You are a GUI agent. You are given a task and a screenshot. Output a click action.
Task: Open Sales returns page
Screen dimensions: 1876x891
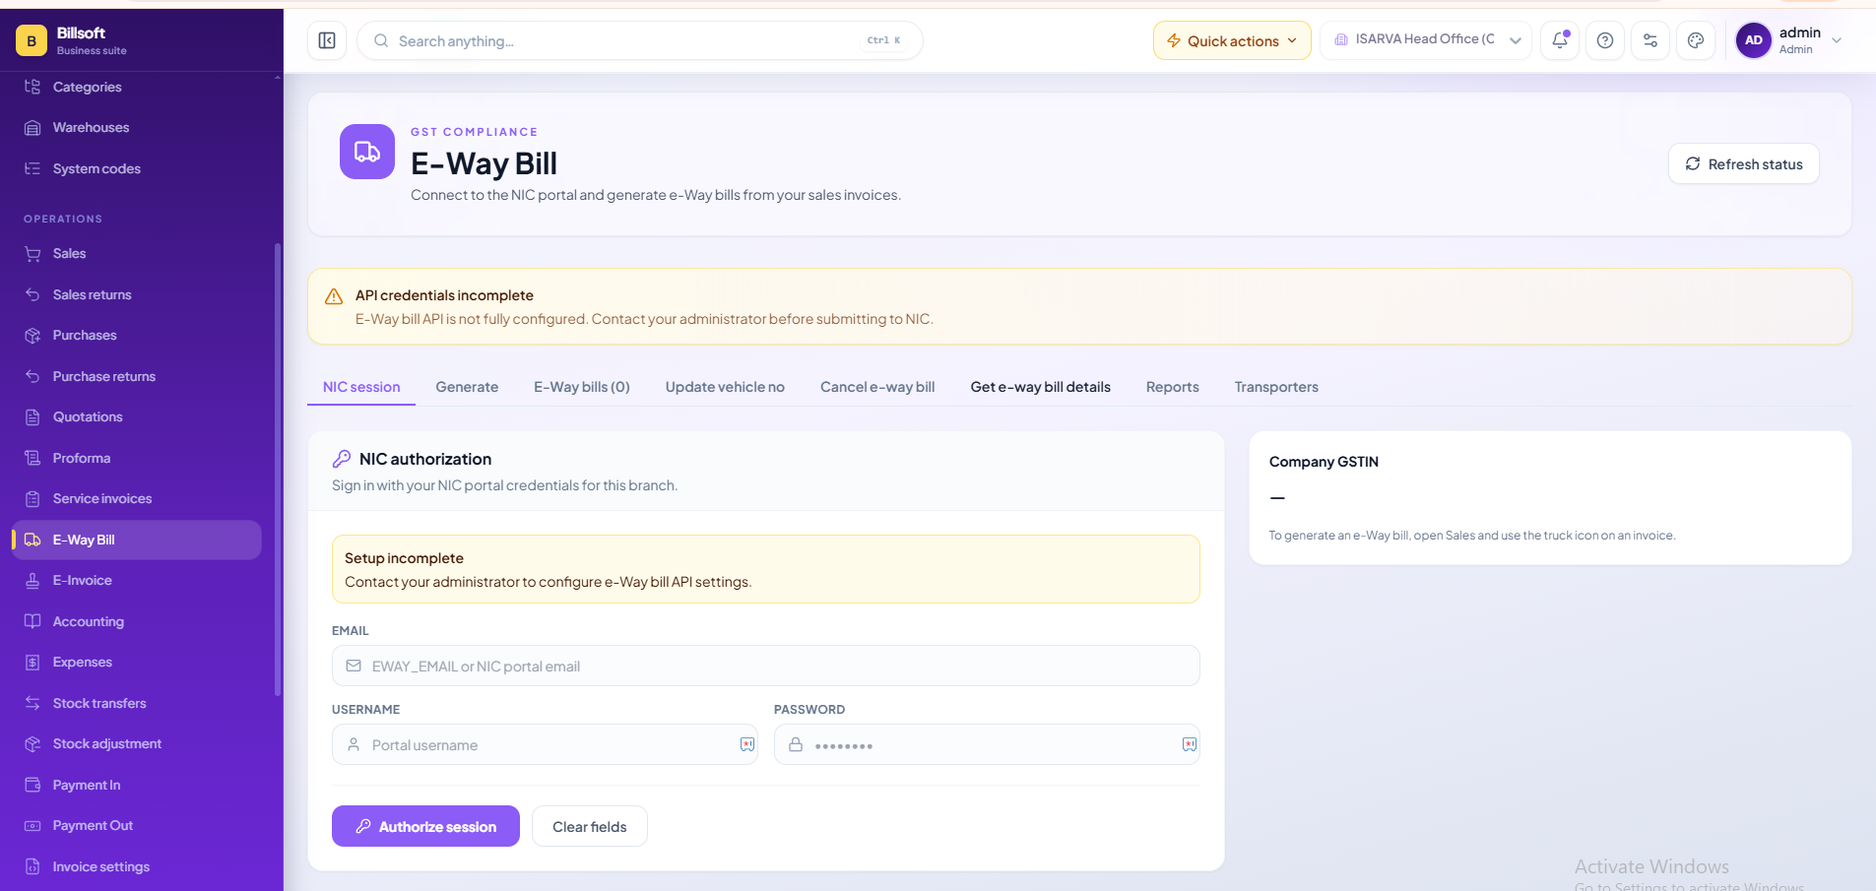(136, 294)
